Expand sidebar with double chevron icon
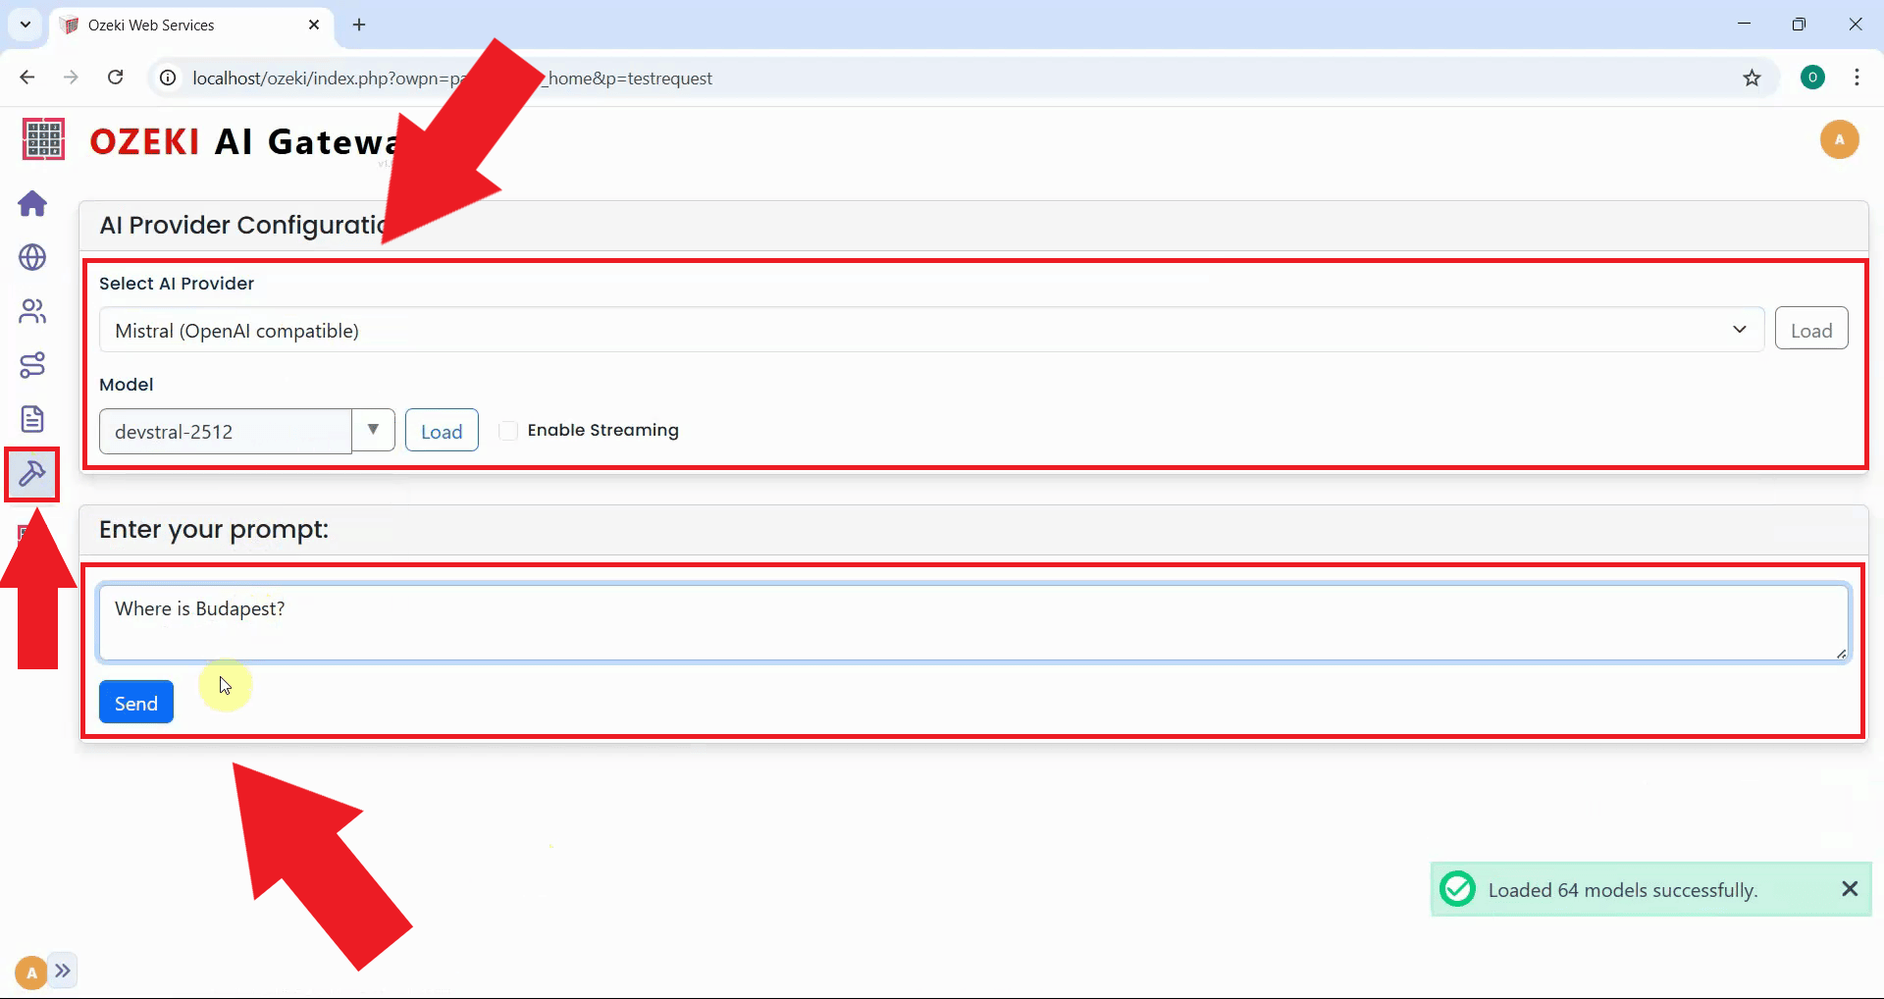 click(x=63, y=971)
